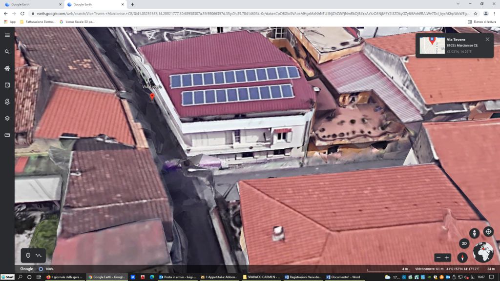The height and width of the screenshot is (281, 500).
Task: Click the add placemark tool
Action: pyautogui.click(x=28, y=256)
